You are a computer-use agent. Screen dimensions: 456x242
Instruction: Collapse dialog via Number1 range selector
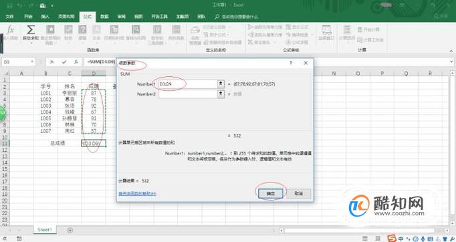point(221,84)
